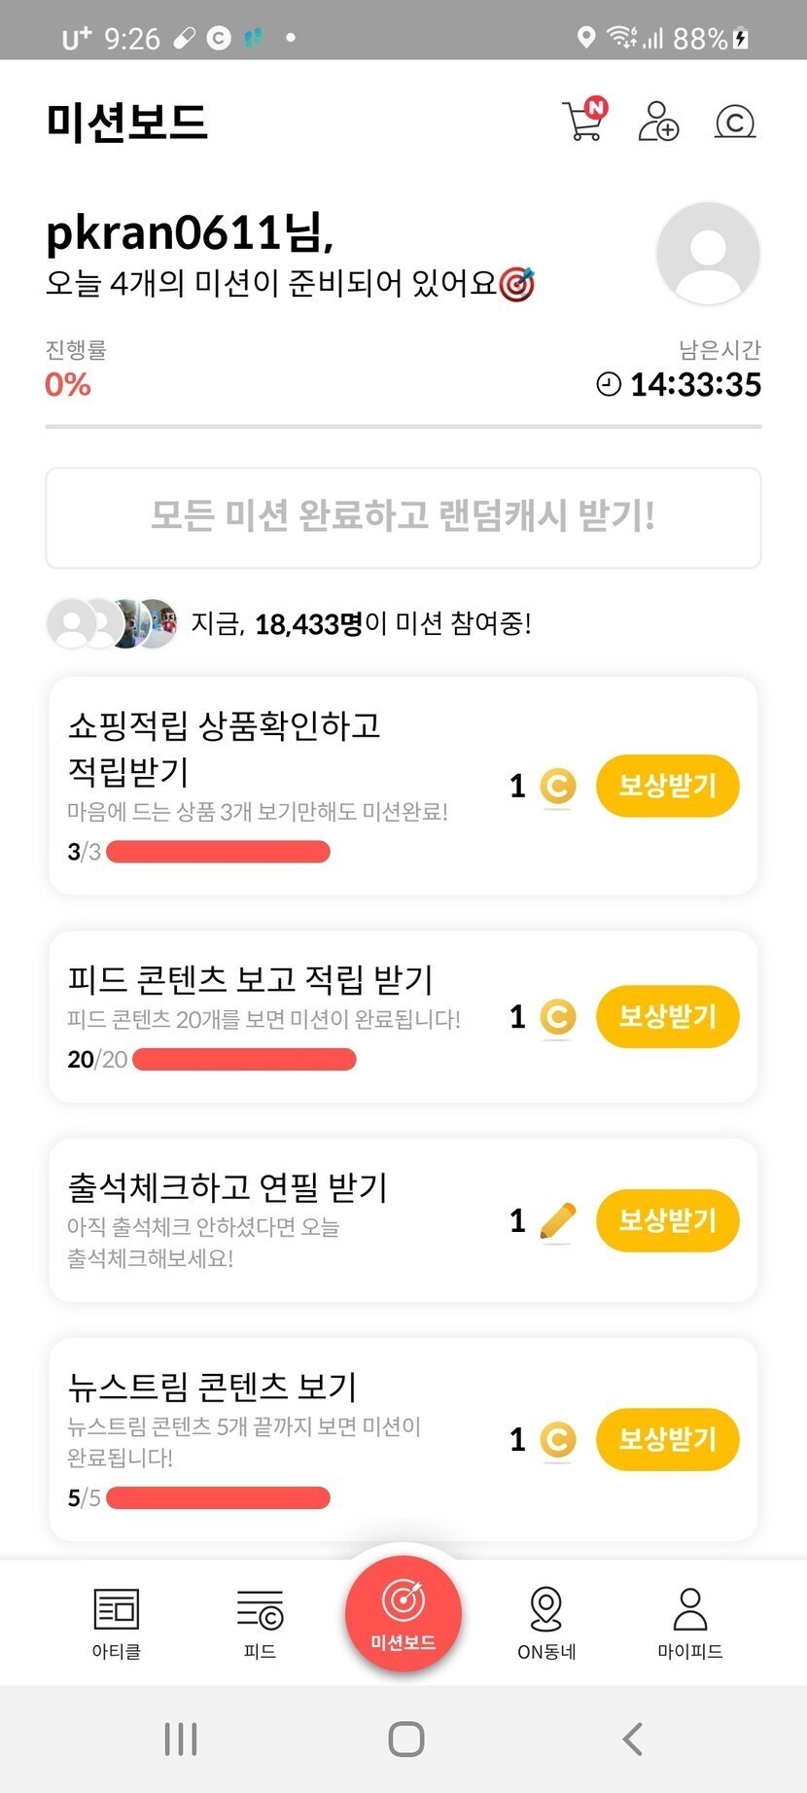Select the 미션보드 center tab
The height and width of the screenshot is (1793, 807).
point(403,1614)
